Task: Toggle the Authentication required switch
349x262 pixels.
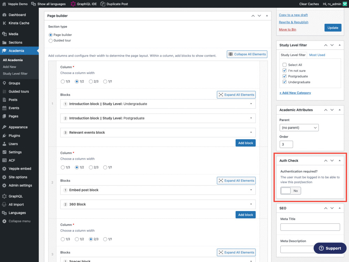Action: coord(290,191)
